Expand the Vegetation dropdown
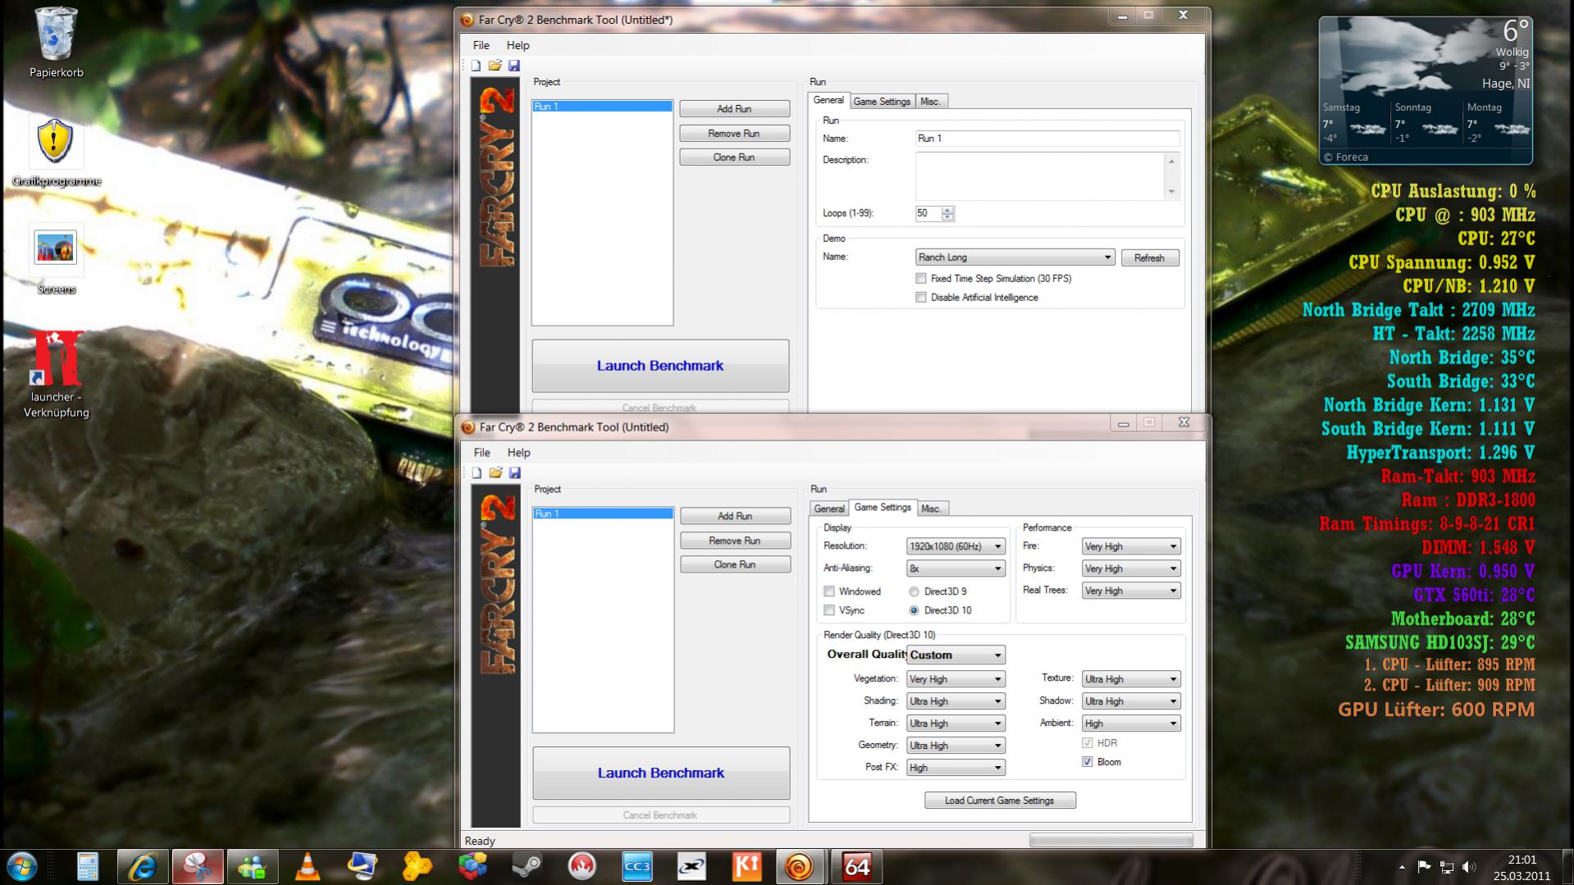Screen dimensions: 1574x885 tap(956, 679)
